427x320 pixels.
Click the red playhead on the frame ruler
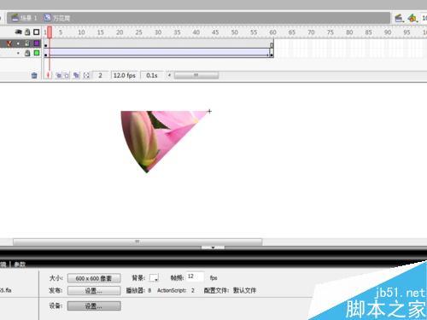[x=50, y=32]
